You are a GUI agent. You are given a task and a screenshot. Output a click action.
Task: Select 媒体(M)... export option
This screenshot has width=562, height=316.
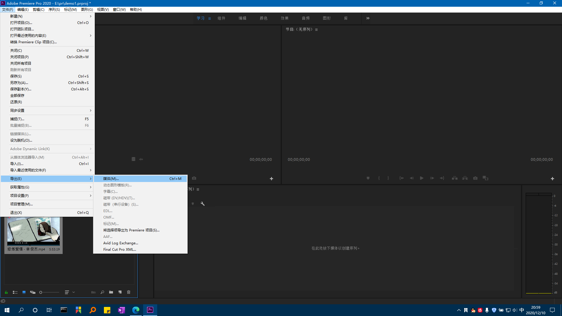pyautogui.click(x=140, y=178)
